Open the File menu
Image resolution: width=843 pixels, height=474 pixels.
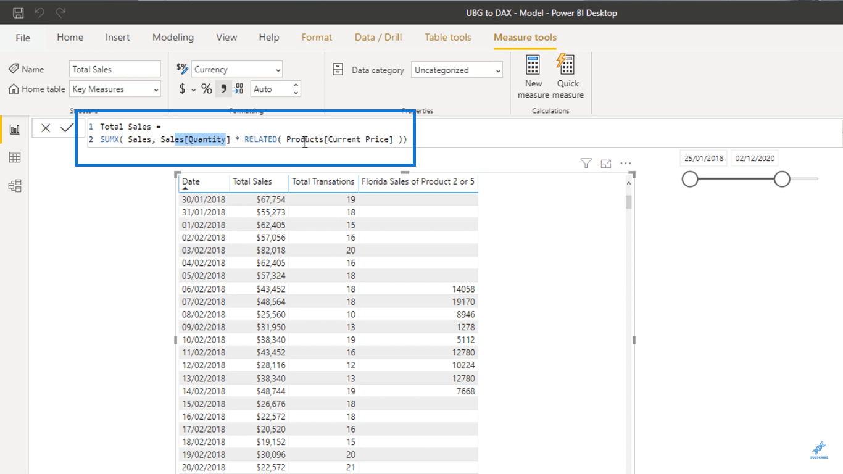[23, 38]
